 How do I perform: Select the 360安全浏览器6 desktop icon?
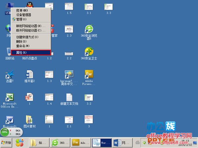point(89,32)
